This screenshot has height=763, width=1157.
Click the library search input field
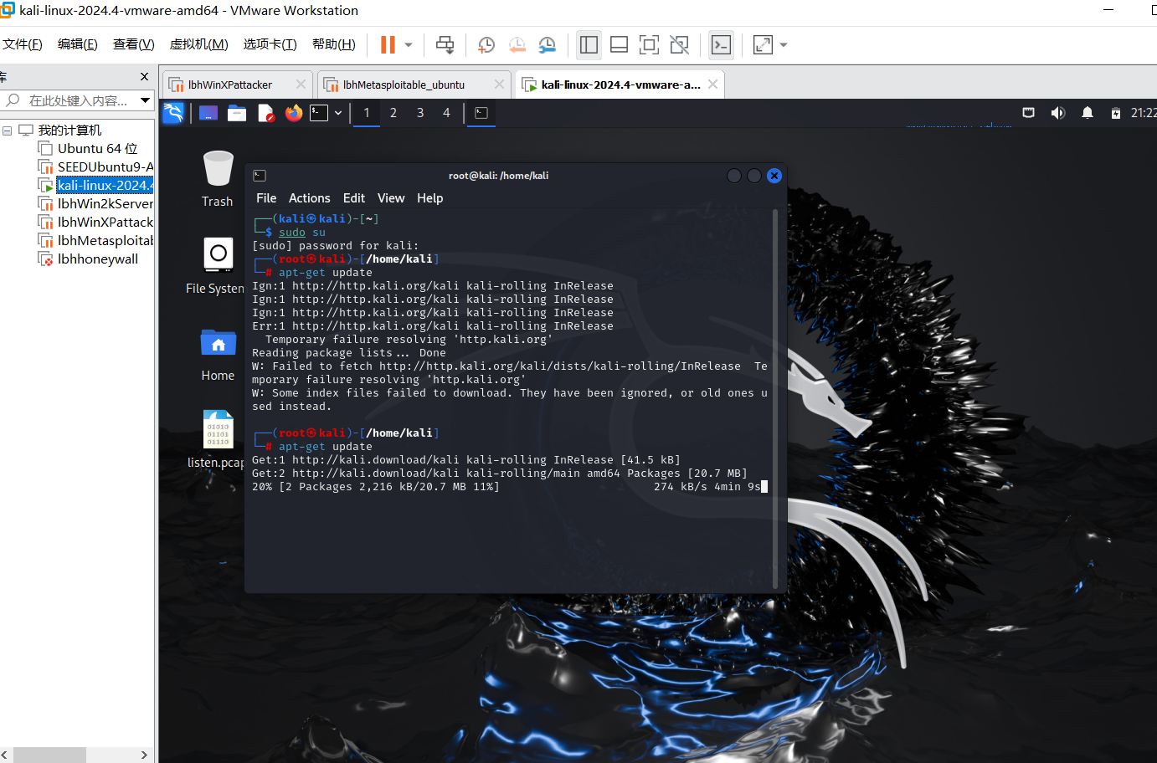tap(77, 100)
